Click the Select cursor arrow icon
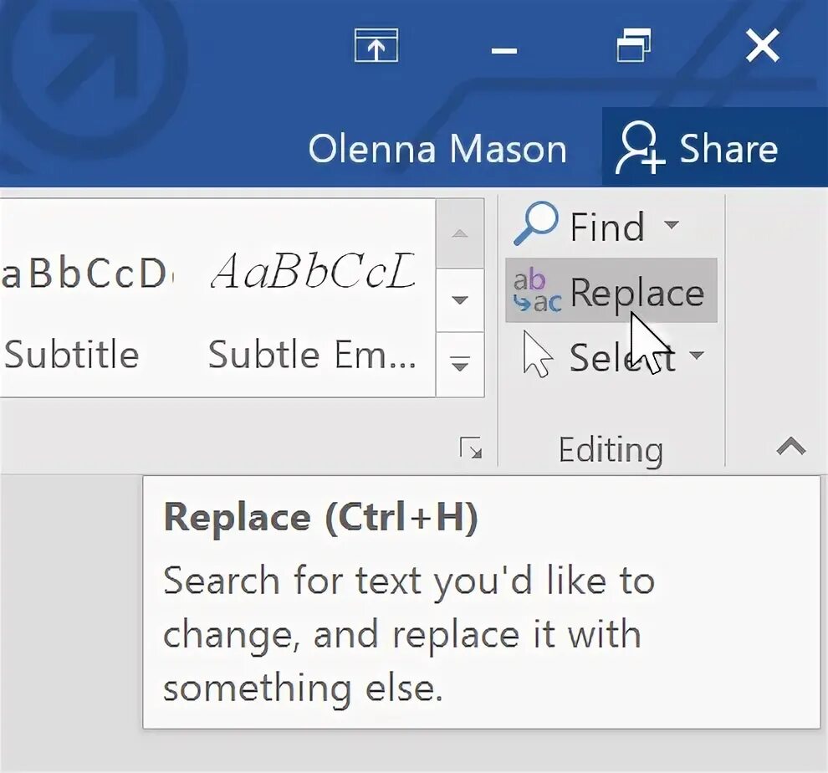Viewport: 828px width, 773px height. 537,355
